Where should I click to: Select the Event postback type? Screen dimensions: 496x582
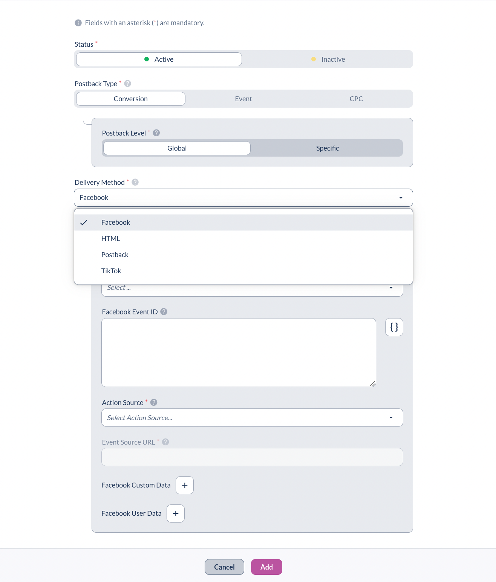[243, 99]
